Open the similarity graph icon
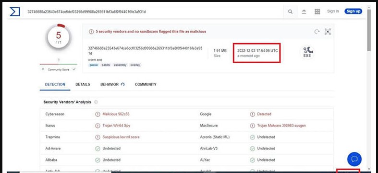 coord(328,32)
